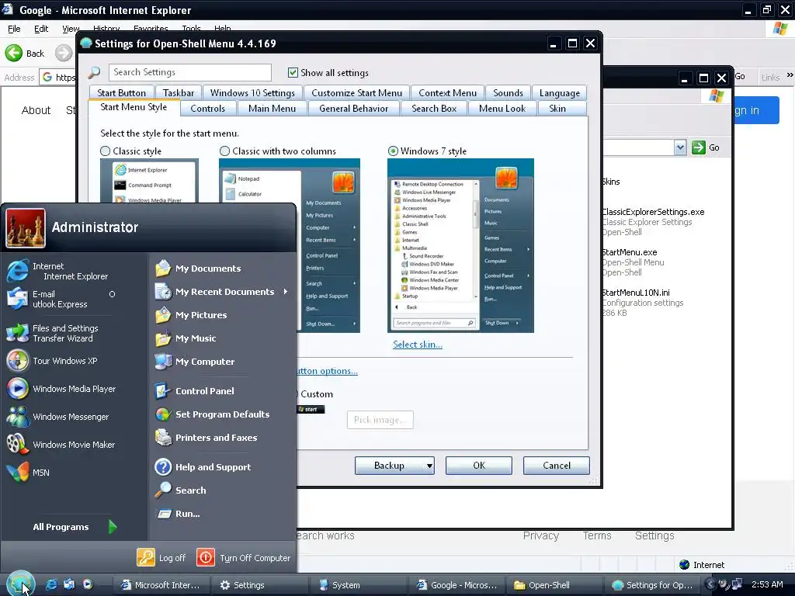The image size is (795, 596).
Task: Open File menu in Internet Explorer
Action: coord(14,29)
